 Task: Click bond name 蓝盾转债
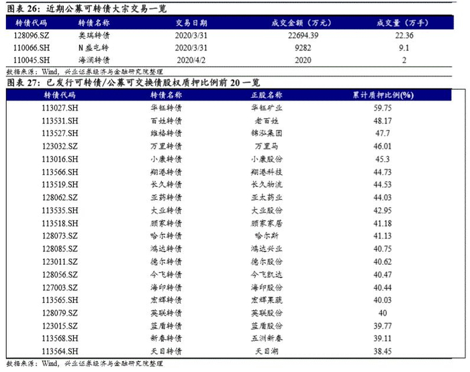166,326
